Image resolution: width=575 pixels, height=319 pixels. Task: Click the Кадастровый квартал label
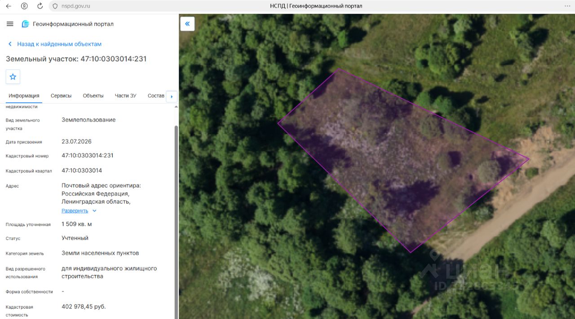tap(29, 171)
